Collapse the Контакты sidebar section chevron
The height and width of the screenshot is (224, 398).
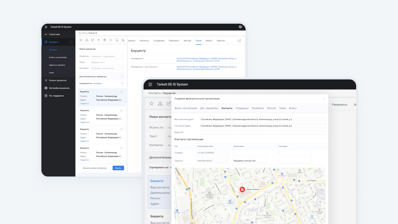point(71,42)
